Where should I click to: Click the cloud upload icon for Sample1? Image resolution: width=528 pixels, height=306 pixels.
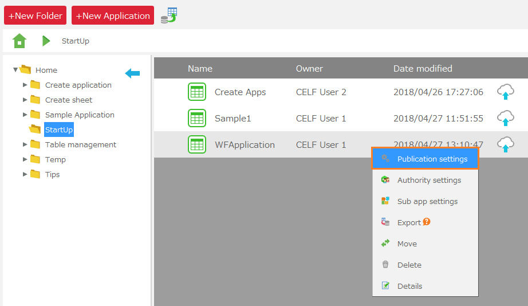[505, 118]
